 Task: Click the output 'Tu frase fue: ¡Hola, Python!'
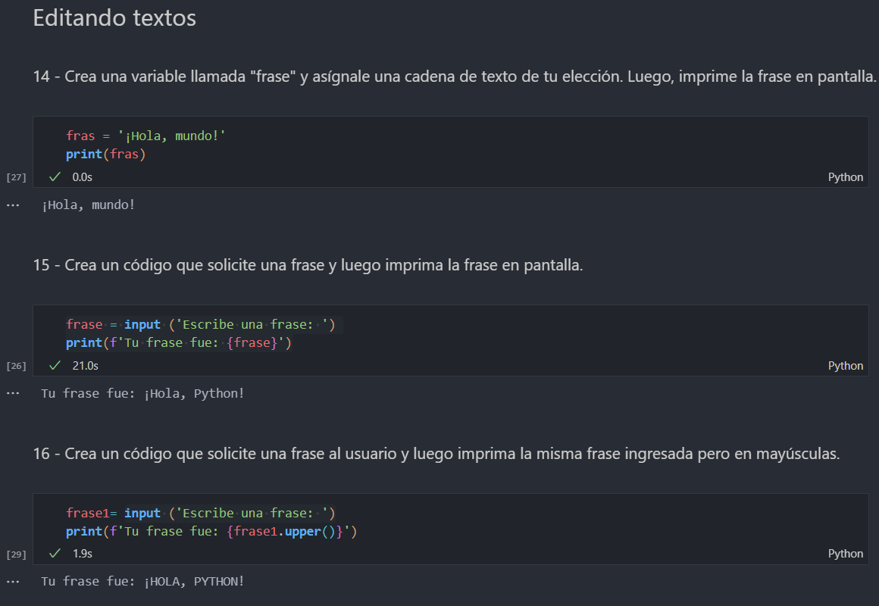coord(142,394)
